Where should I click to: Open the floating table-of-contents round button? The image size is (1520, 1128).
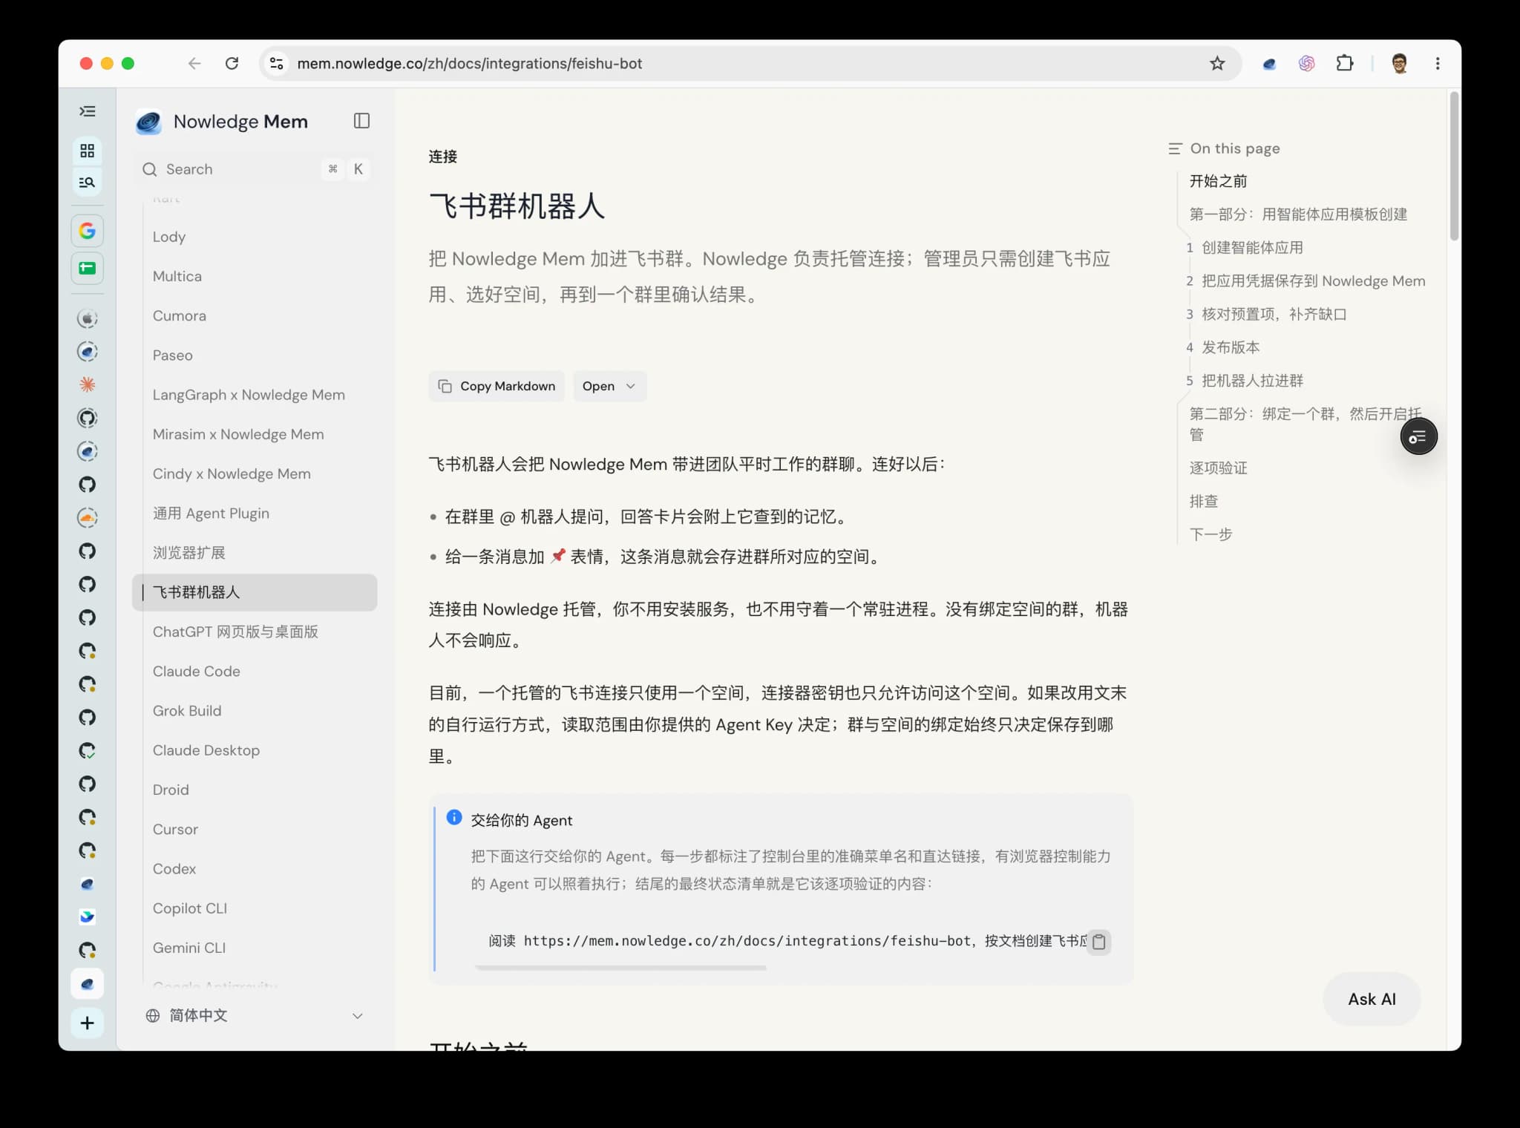coord(1418,437)
